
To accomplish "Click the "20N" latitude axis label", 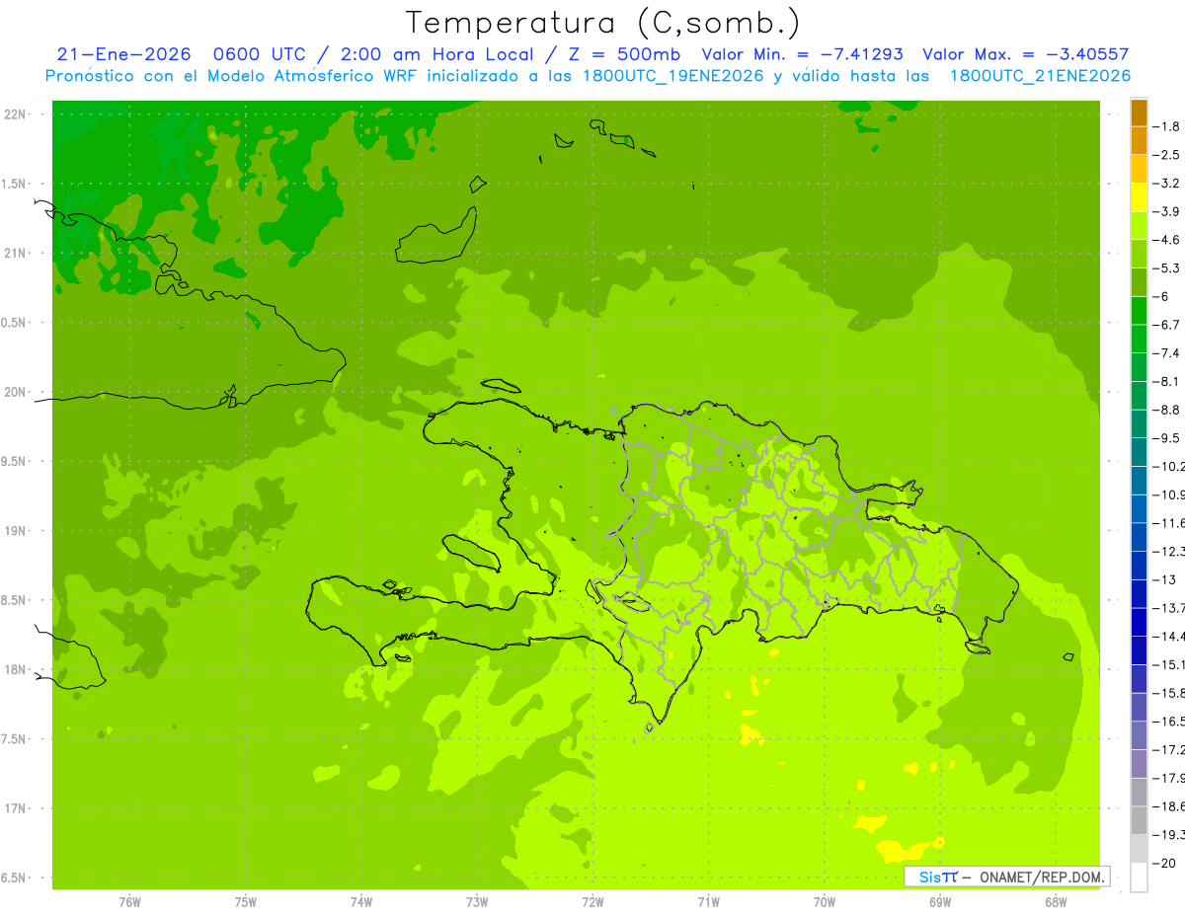I will (x=17, y=392).
